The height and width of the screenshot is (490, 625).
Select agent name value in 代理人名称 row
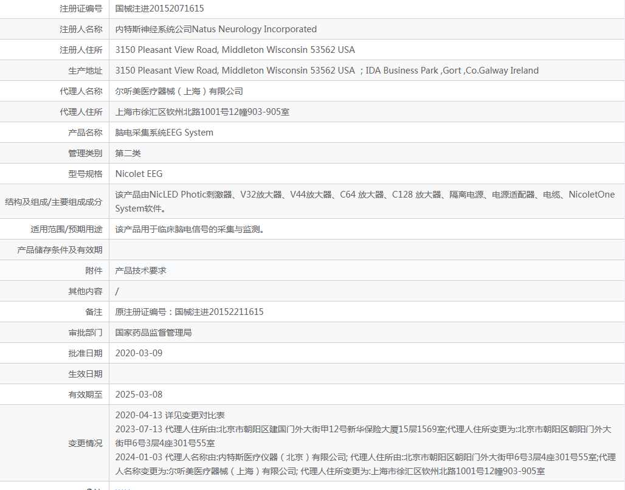[x=179, y=91]
